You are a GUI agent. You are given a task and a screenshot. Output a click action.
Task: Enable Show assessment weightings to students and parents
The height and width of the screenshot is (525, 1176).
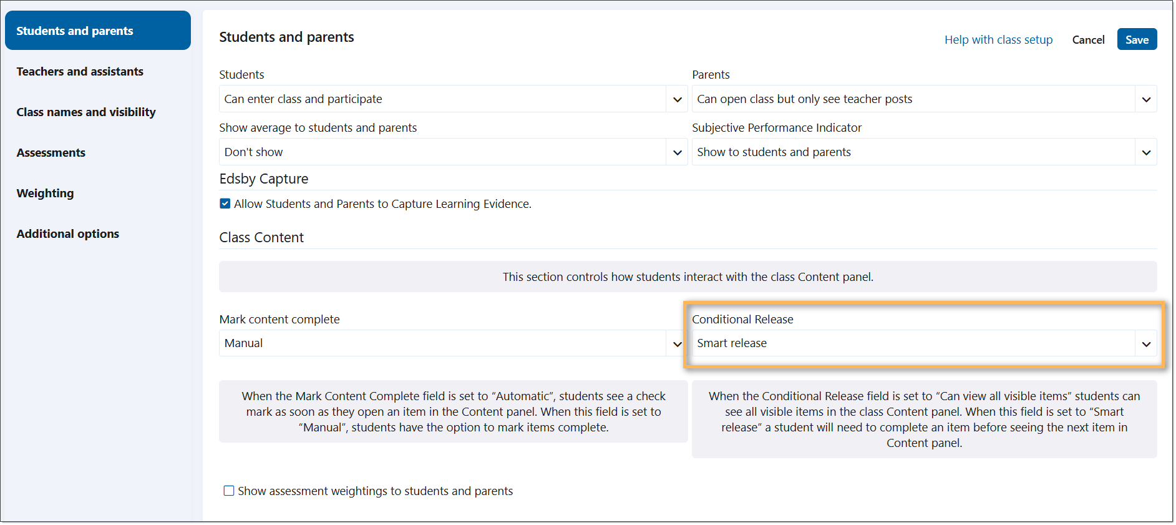[x=229, y=491]
